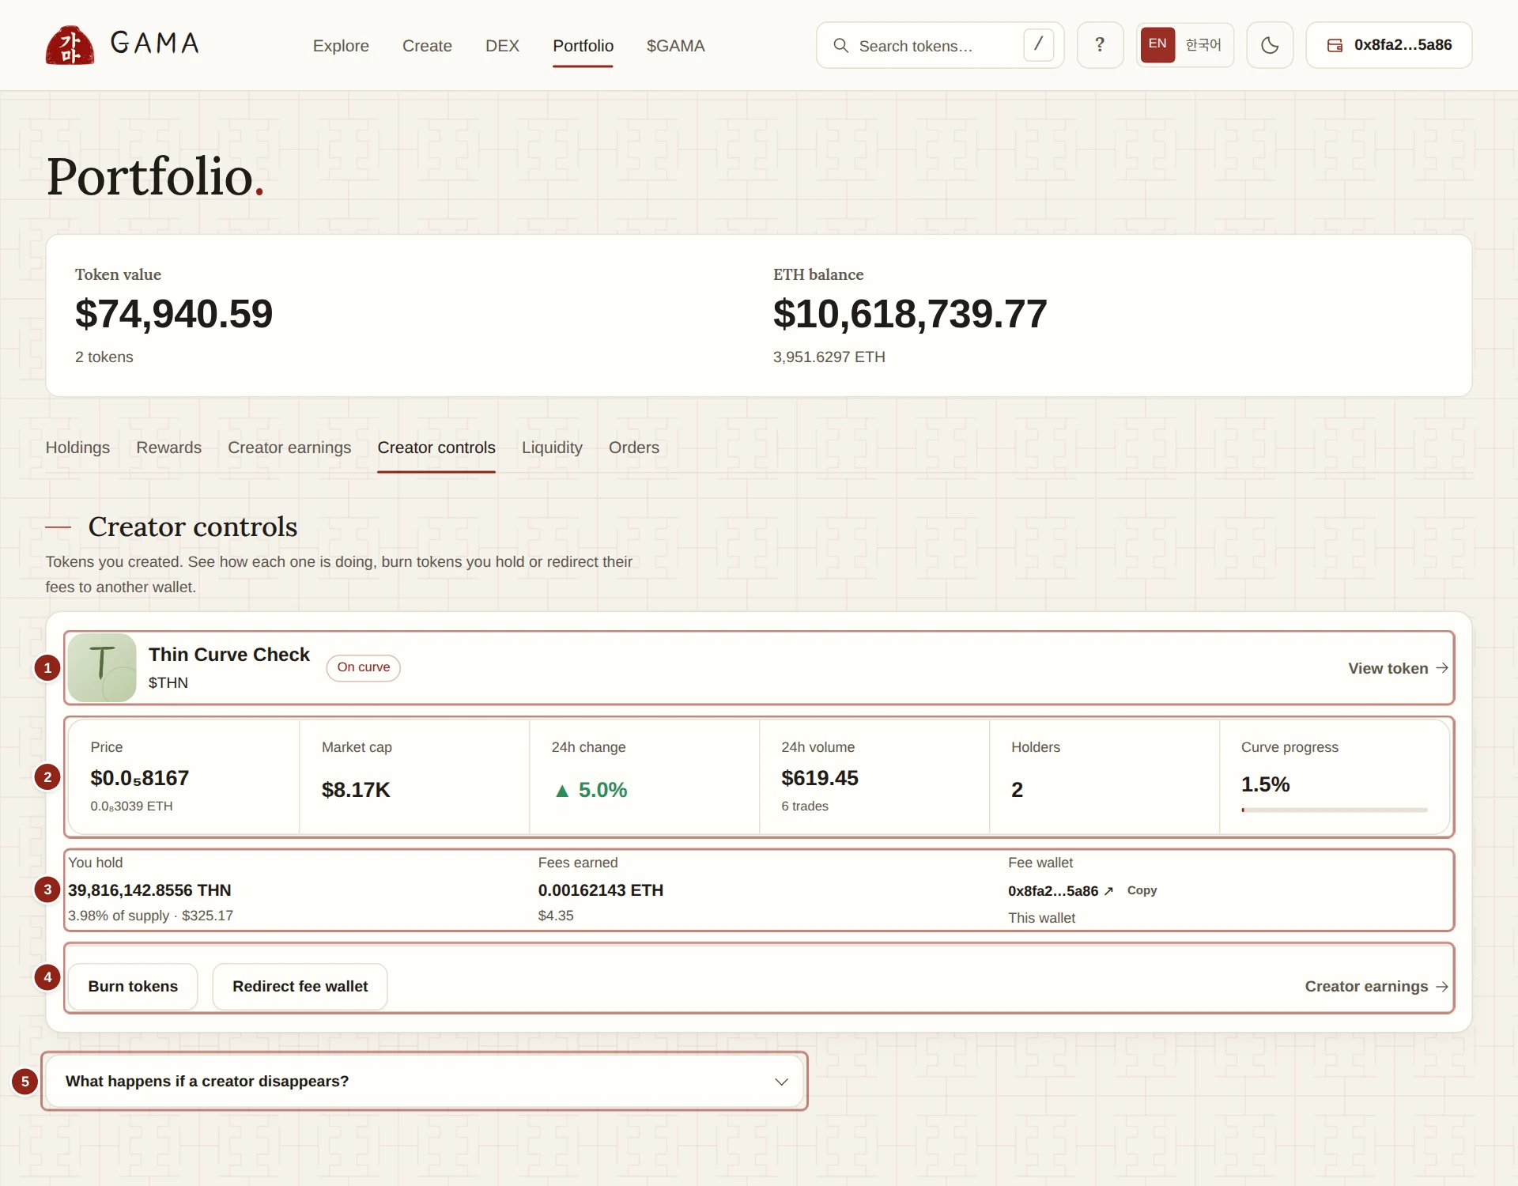This screenshot has height=1186, width=1518.
Task: Open the $GAMA navigation item
Action: click(675, 46)
